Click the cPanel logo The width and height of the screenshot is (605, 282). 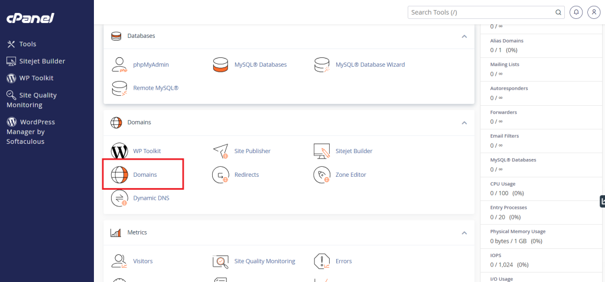[x=30, y=18]
